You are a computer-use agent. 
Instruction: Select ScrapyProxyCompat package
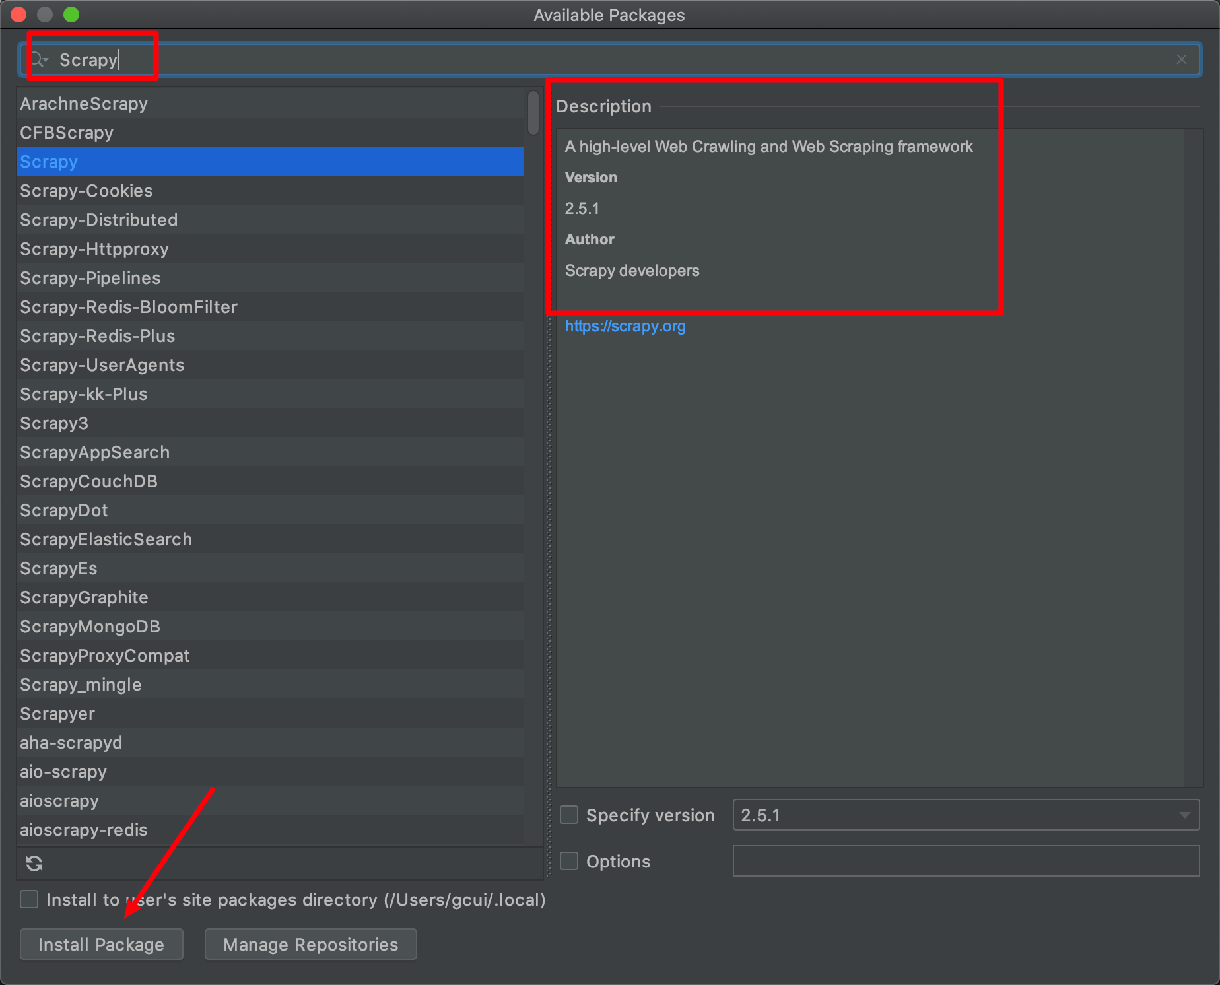pos(271,656)
